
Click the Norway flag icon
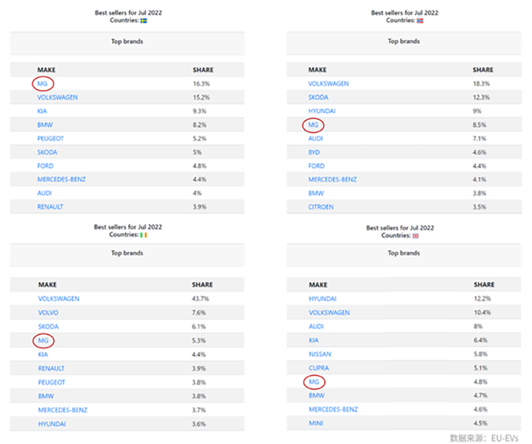(x=420, y=20)
